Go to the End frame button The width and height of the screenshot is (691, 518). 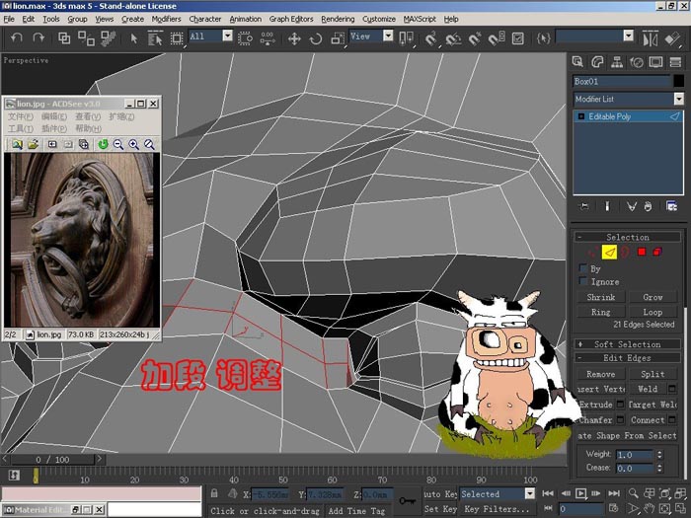614,493
